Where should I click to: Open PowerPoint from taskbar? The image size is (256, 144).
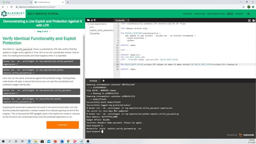(x=55, y=141)
